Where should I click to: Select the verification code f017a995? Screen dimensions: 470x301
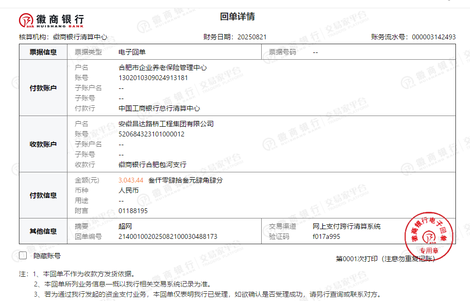326,236
